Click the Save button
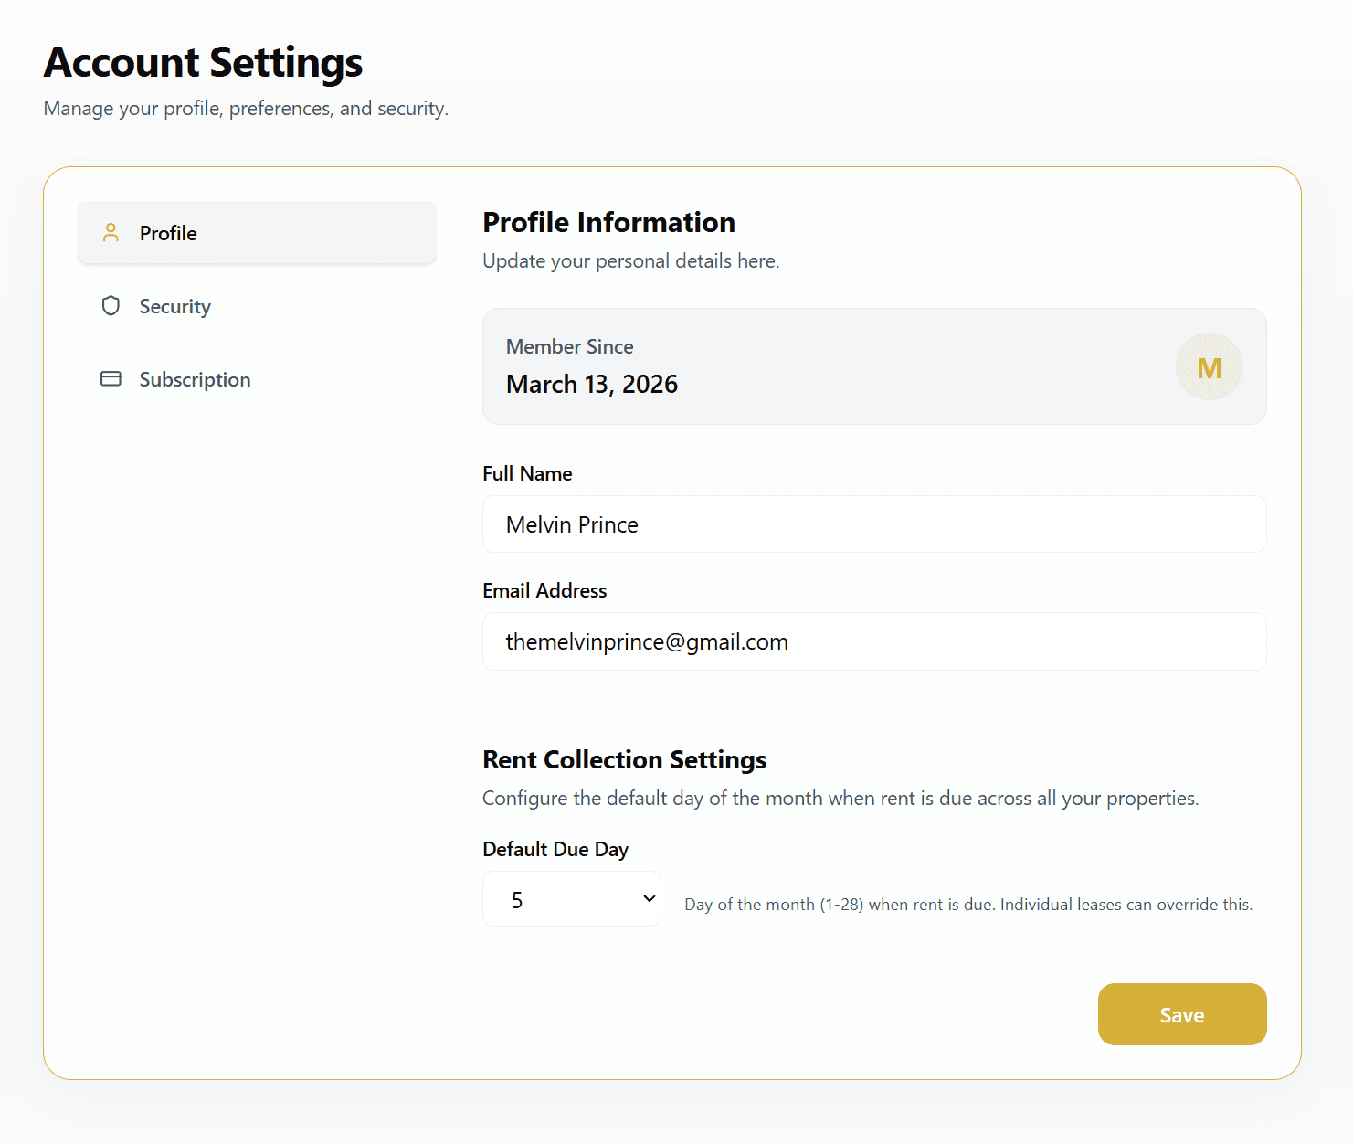Viewport: 1353px width, 1144px height. point(1181,1013)
